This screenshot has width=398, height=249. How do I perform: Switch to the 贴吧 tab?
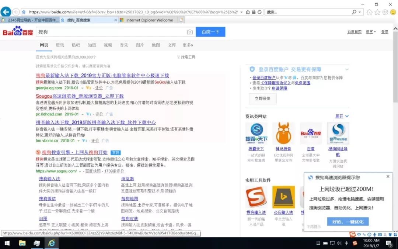[76, 45]
